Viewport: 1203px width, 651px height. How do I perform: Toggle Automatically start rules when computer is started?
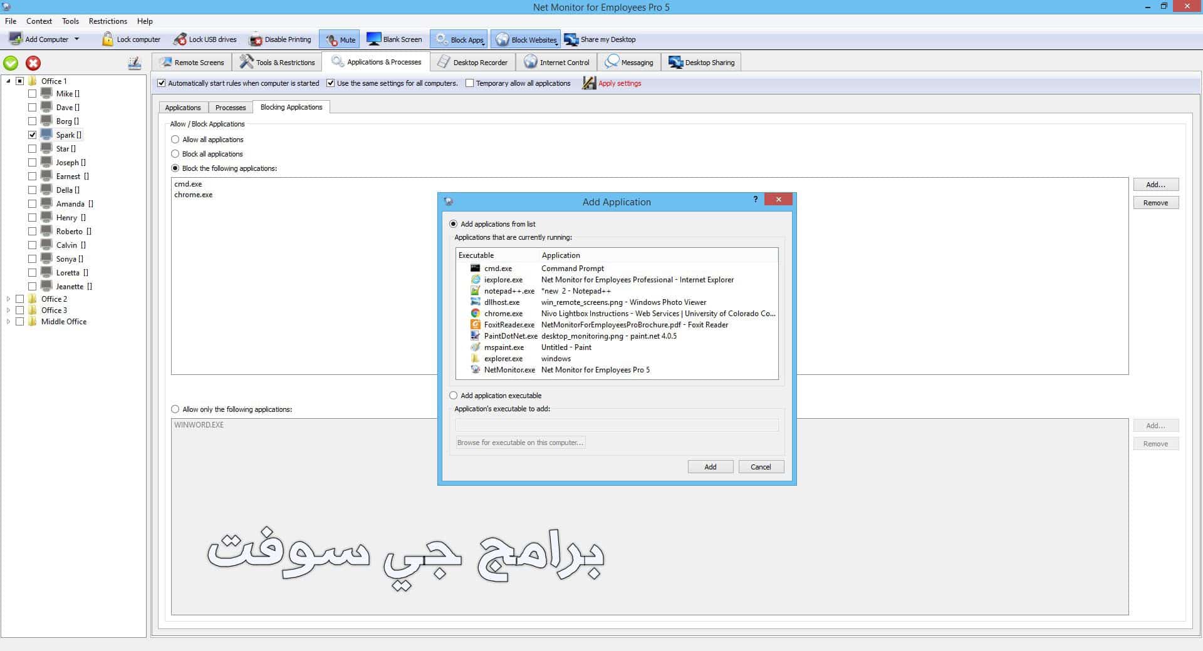click(162, 83)
